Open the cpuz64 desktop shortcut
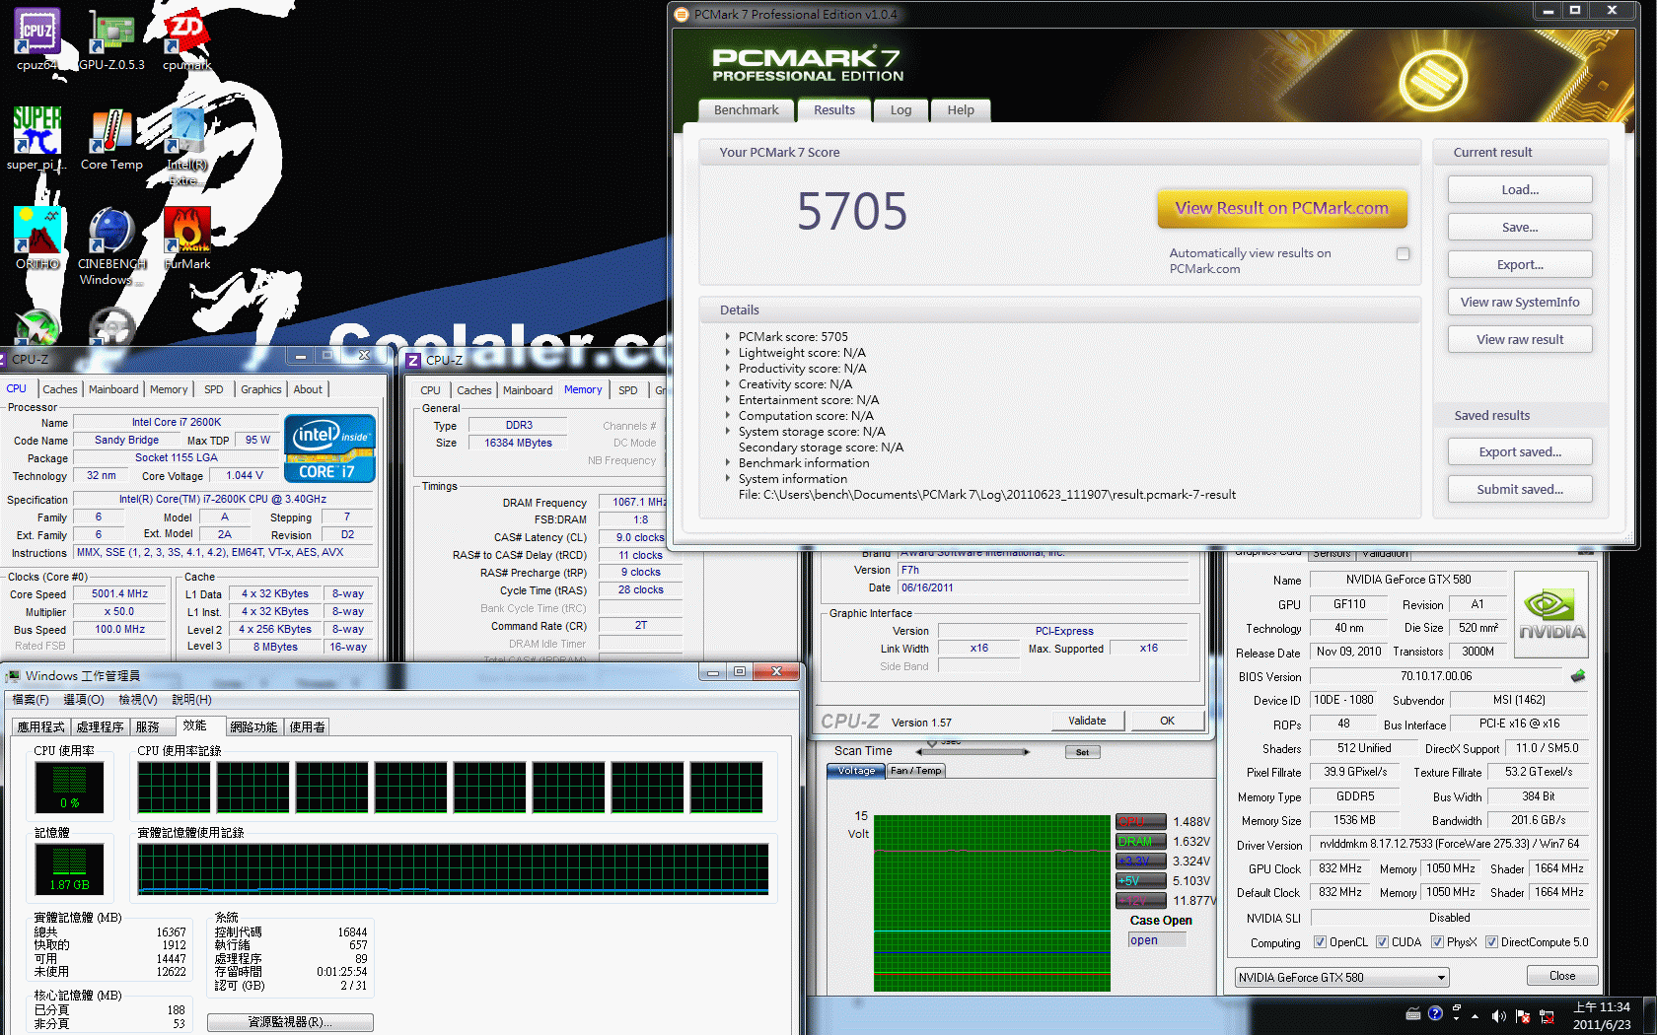Viewport: 1657px width, 1035px height. point(36,34)
